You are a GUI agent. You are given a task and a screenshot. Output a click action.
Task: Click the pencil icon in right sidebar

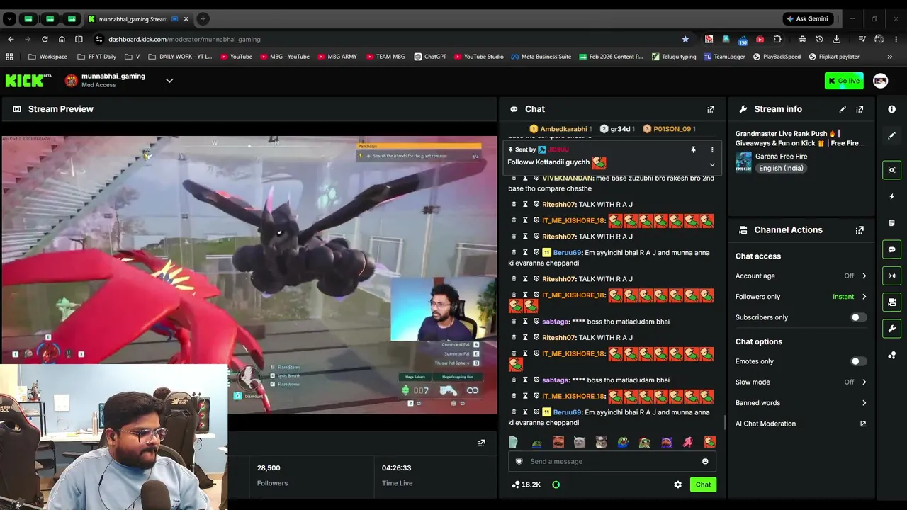(891, 135)
